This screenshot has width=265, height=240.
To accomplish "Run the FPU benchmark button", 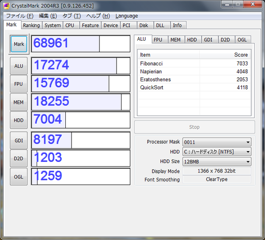I will (19, 84).
